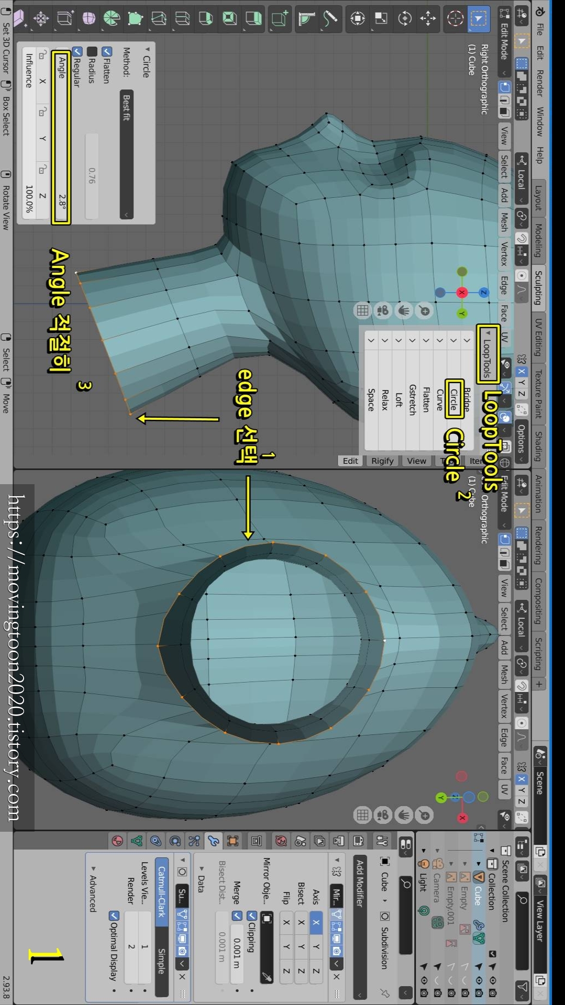The width and height of the screenshot is (565, 1005).
Task: Select the Loop Cut tool
Action: 183,19
